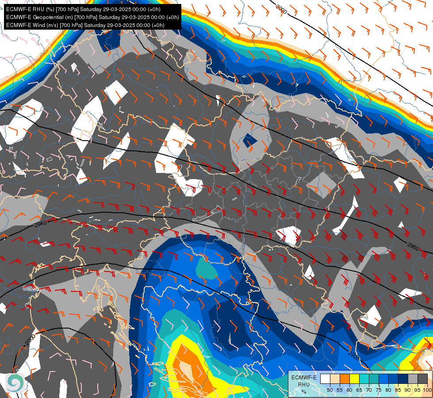The image size is (433, 398).
Task: Click the '3000' contour label
Action: pyautogui.click(x=281, y=10)
